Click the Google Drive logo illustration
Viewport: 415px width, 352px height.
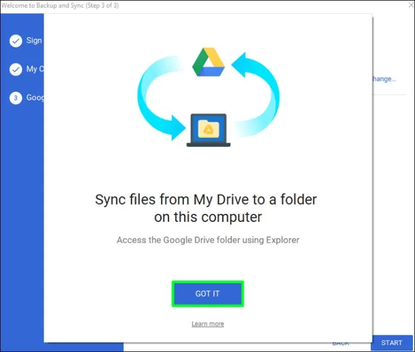(208, 62)
